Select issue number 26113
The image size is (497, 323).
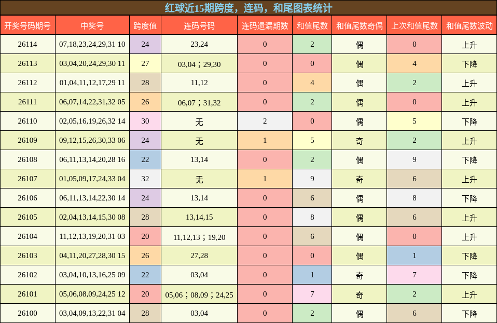pos(27,63)
